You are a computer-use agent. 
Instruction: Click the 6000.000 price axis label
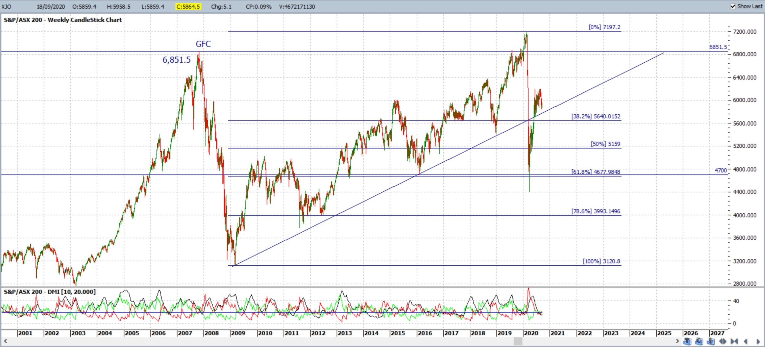(744, 100)
